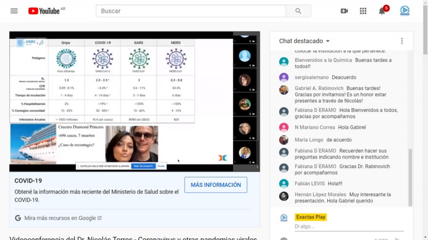The height and width of the screenshot is (240, 428).
Task: Click the chat panel scrollbar
Action: coord(410,177)
